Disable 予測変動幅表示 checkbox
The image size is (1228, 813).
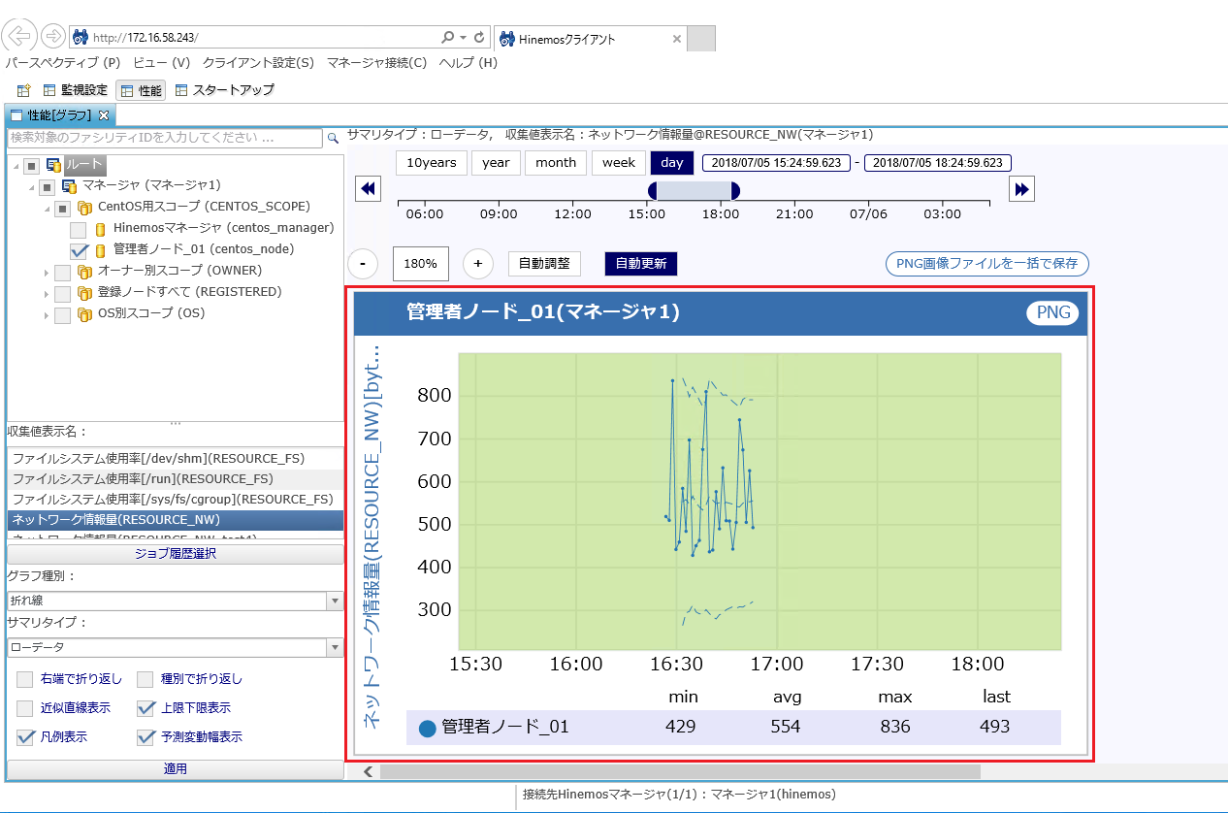pos(145,737)
